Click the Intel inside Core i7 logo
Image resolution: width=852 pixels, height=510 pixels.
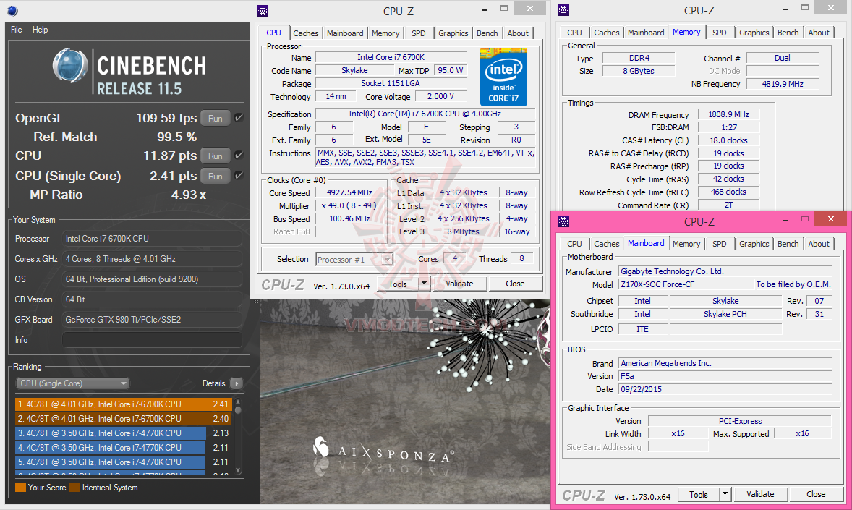pos(503,77)
